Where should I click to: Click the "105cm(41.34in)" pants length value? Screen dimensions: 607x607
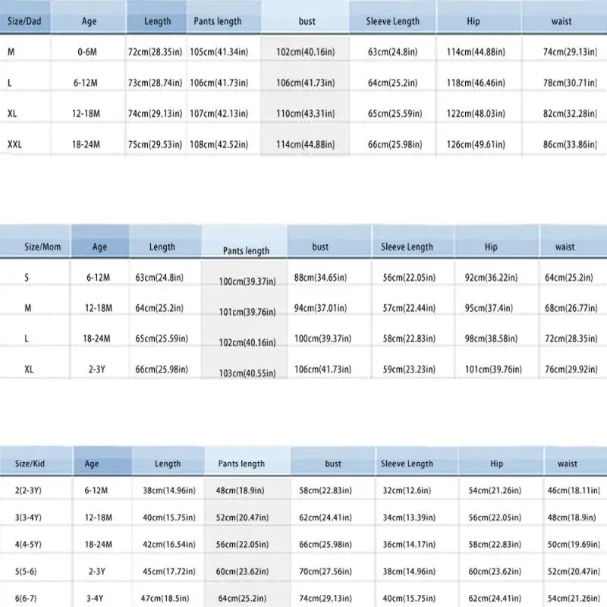[219, 52]
